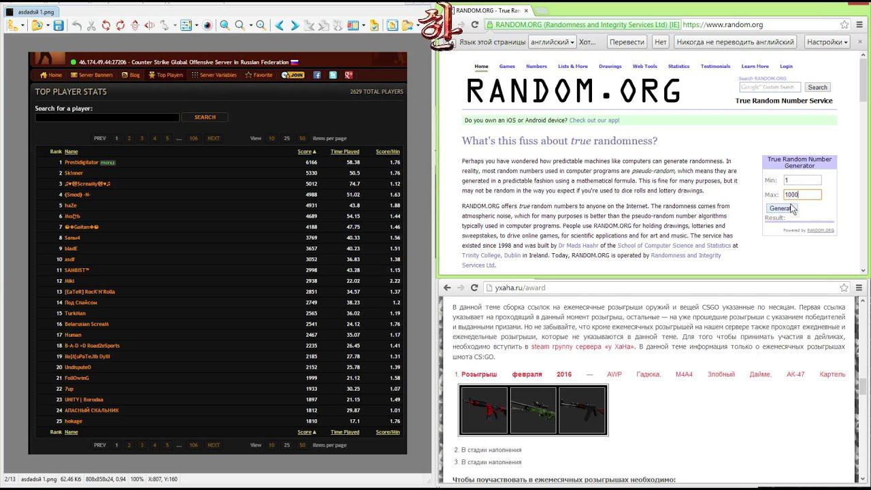Bookmark yxaha.ru page with star icon

pos(844,288)
